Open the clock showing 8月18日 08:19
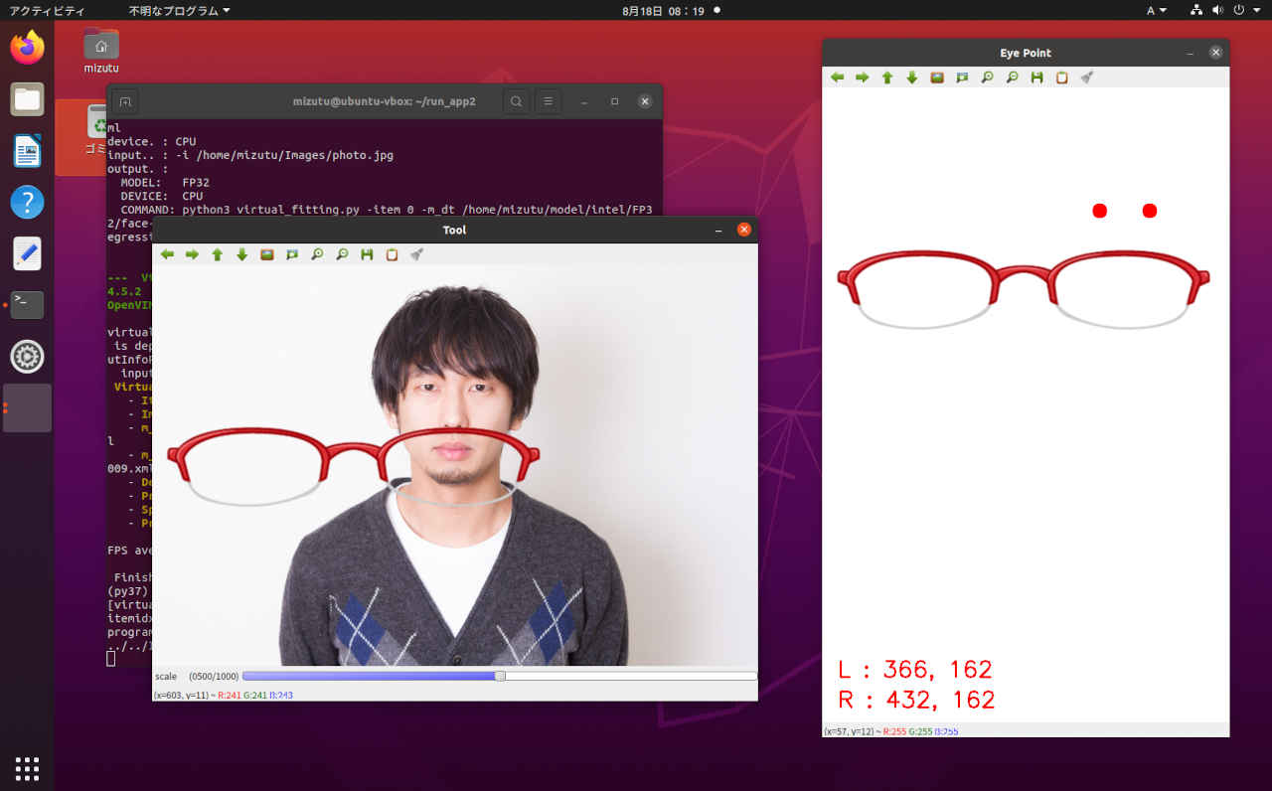1272x791 pixels. click(x=663, y=11)
